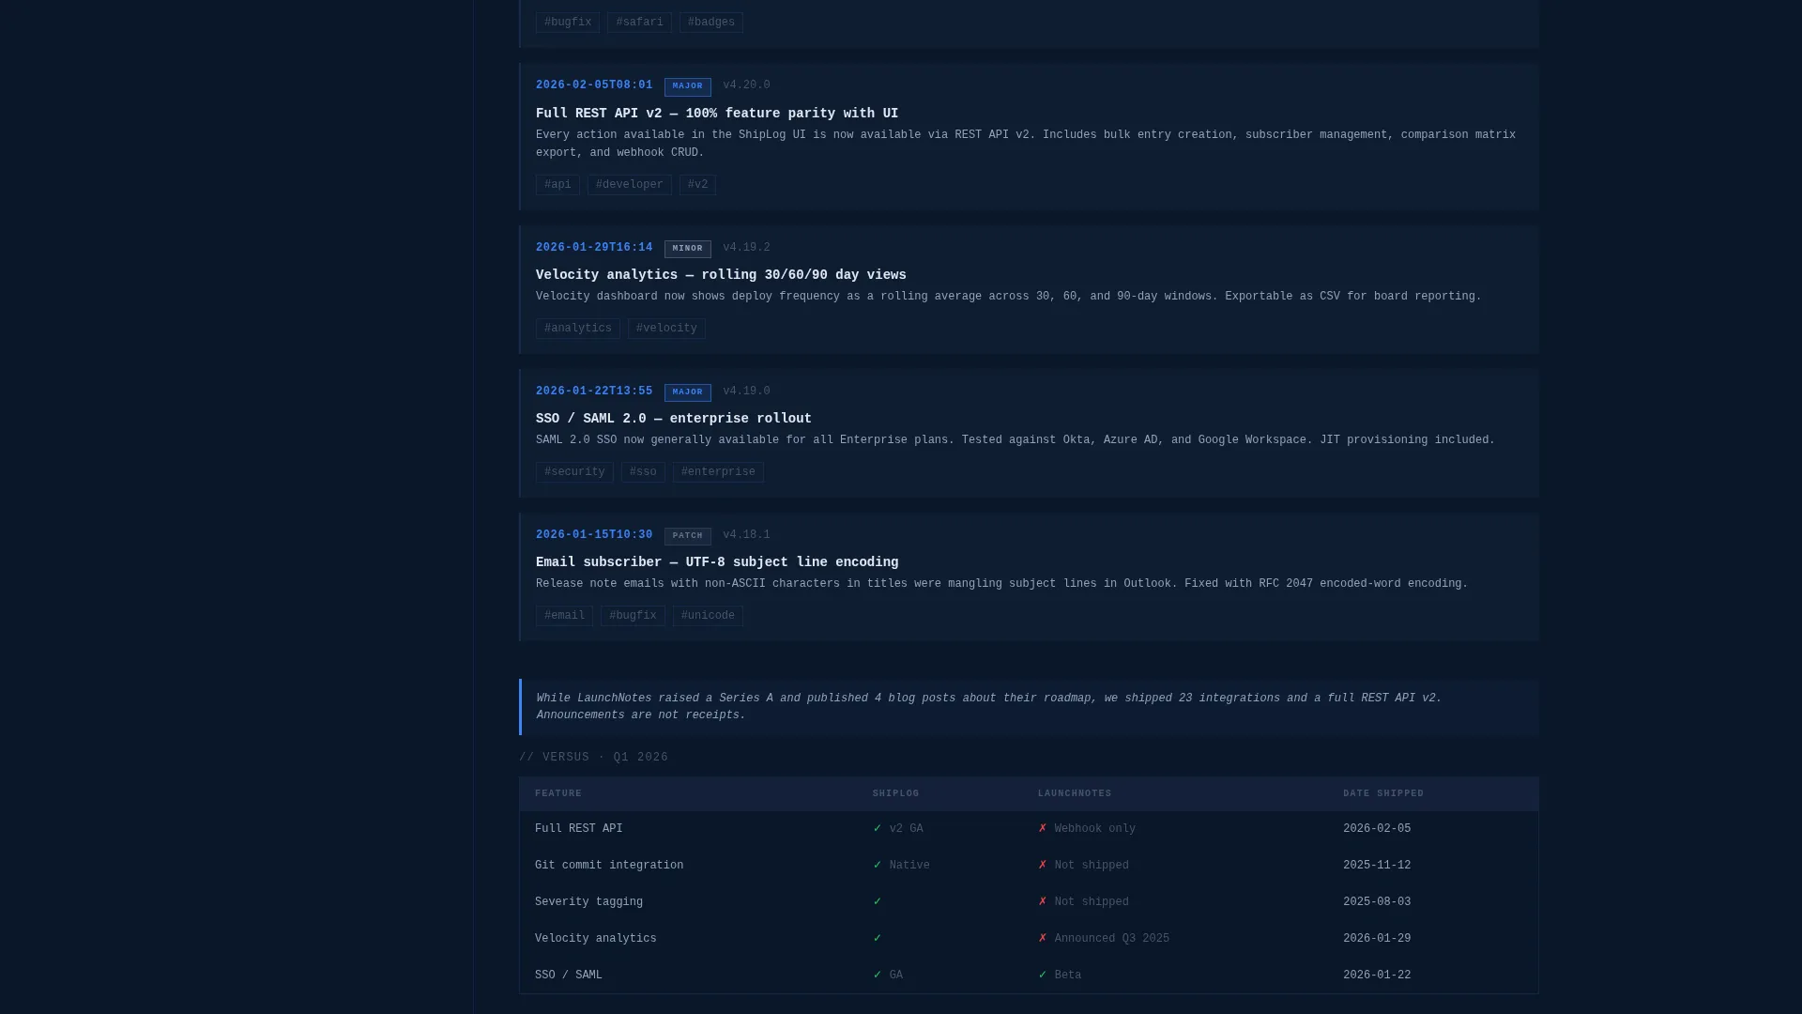The height and width of the screenshot is (1014, 1802).
Task: Click the PATCH badge for v4.18.1
Action: [x=688, y=536]
